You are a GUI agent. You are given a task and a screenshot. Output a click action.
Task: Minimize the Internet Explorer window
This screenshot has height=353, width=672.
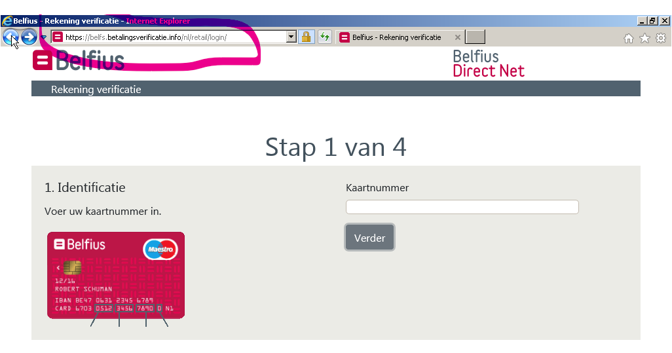(642, 20)
